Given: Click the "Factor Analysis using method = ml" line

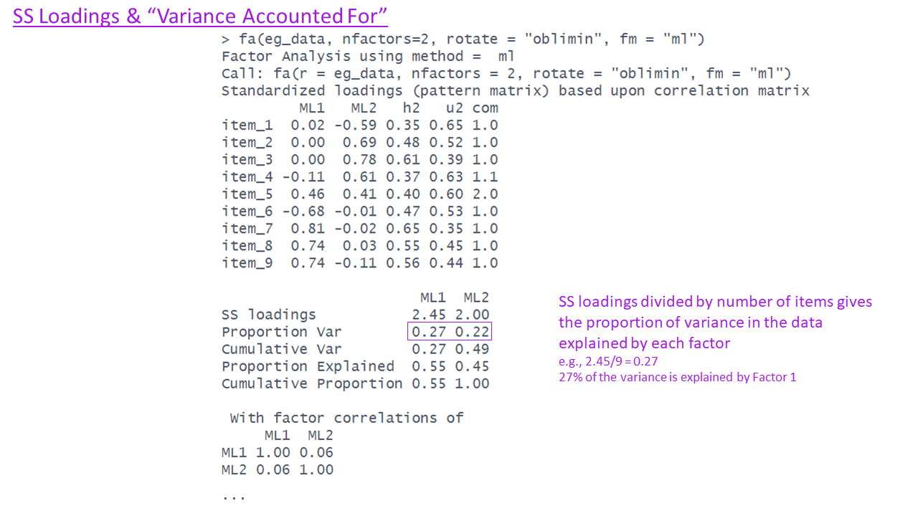Looking at the screenshot, I should coord(368,57).
